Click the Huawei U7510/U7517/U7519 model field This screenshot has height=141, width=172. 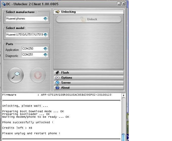[27, 35]
